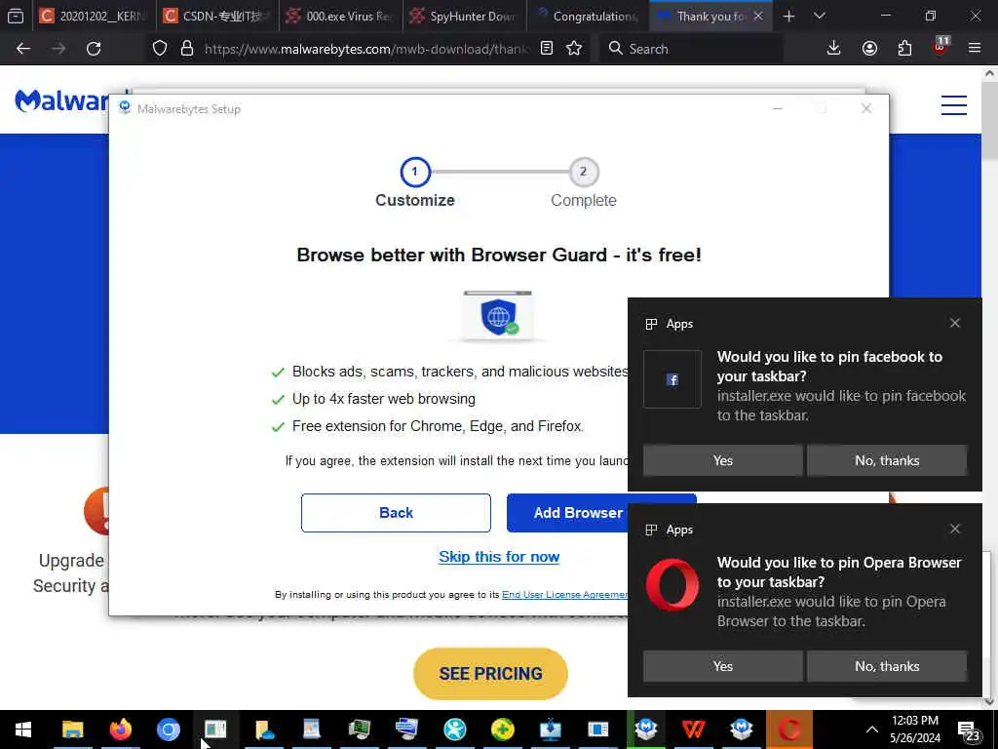The image size is (998, 749).
Task: Open File Explorer from the taskbar
Action: pyautogui.click(x=72, y=729)
